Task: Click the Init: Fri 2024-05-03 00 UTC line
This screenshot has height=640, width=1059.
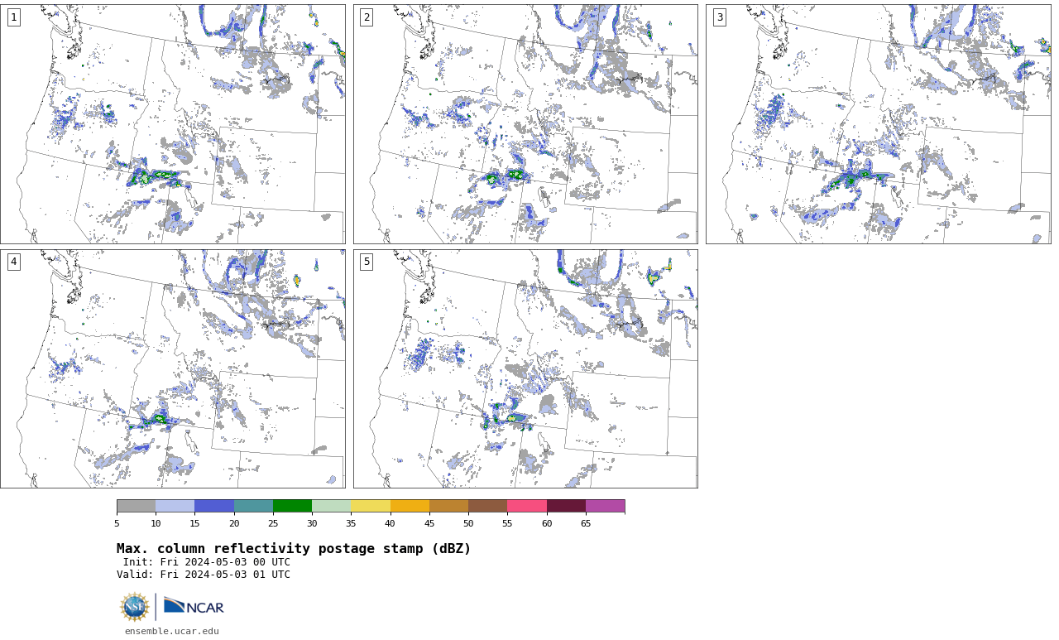Action: pos(206,562)
